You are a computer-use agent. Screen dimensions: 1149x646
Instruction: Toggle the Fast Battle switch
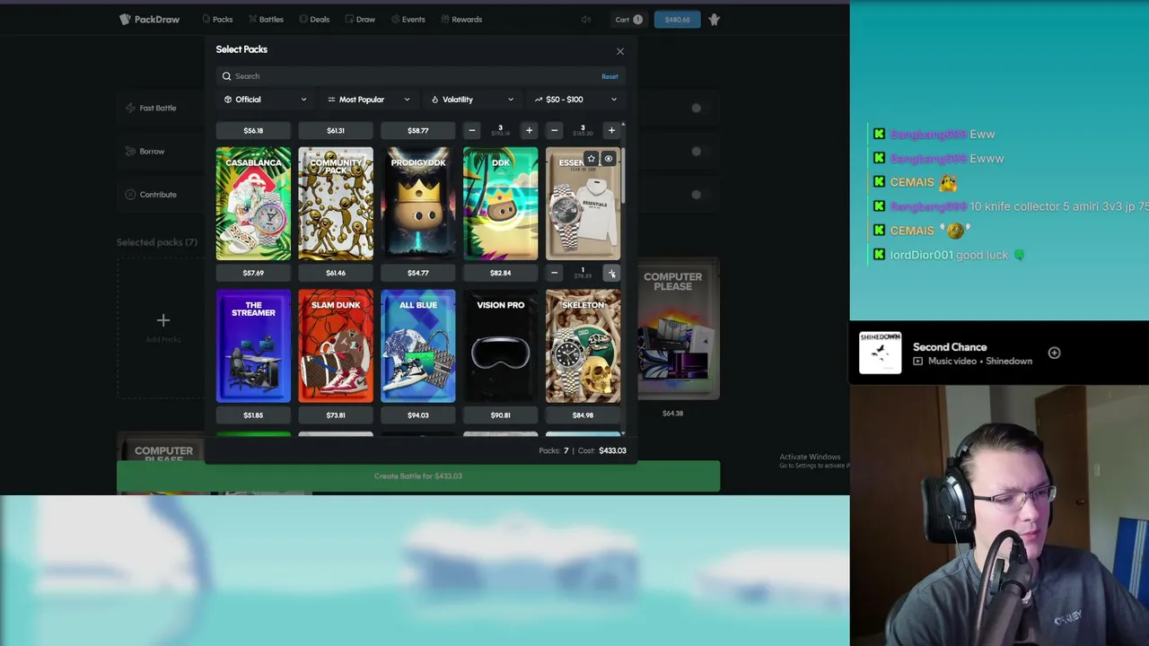[x=696, y=108]
